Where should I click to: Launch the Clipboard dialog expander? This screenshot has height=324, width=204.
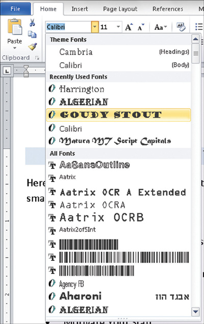click(x=37, y=58)
